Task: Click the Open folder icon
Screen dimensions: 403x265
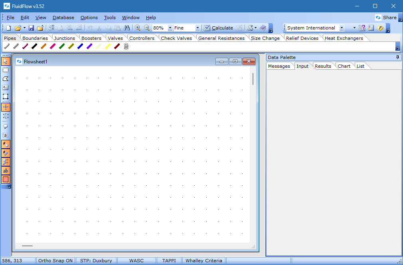Action: 18,28
